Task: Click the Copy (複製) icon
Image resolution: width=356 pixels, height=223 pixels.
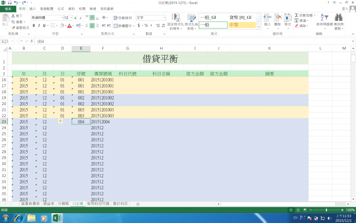Action: [13, 22]
